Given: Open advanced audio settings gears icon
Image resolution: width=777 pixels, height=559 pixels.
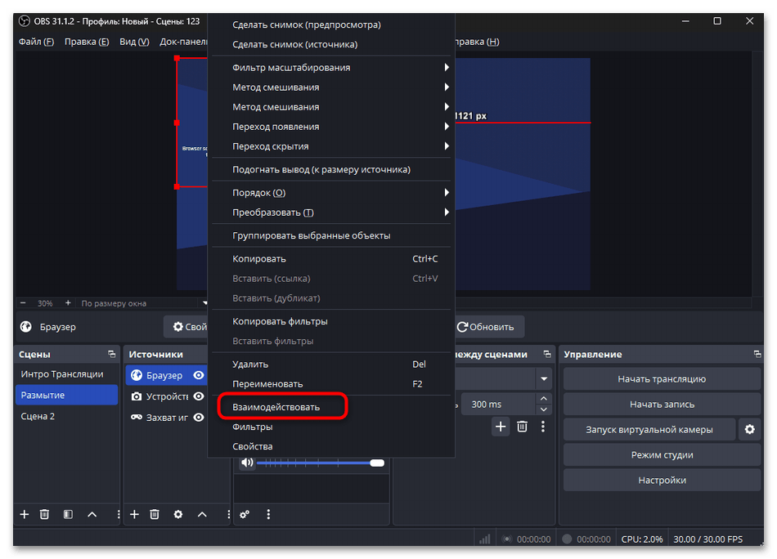Looking at the screenshot, I should coord(245,514).
